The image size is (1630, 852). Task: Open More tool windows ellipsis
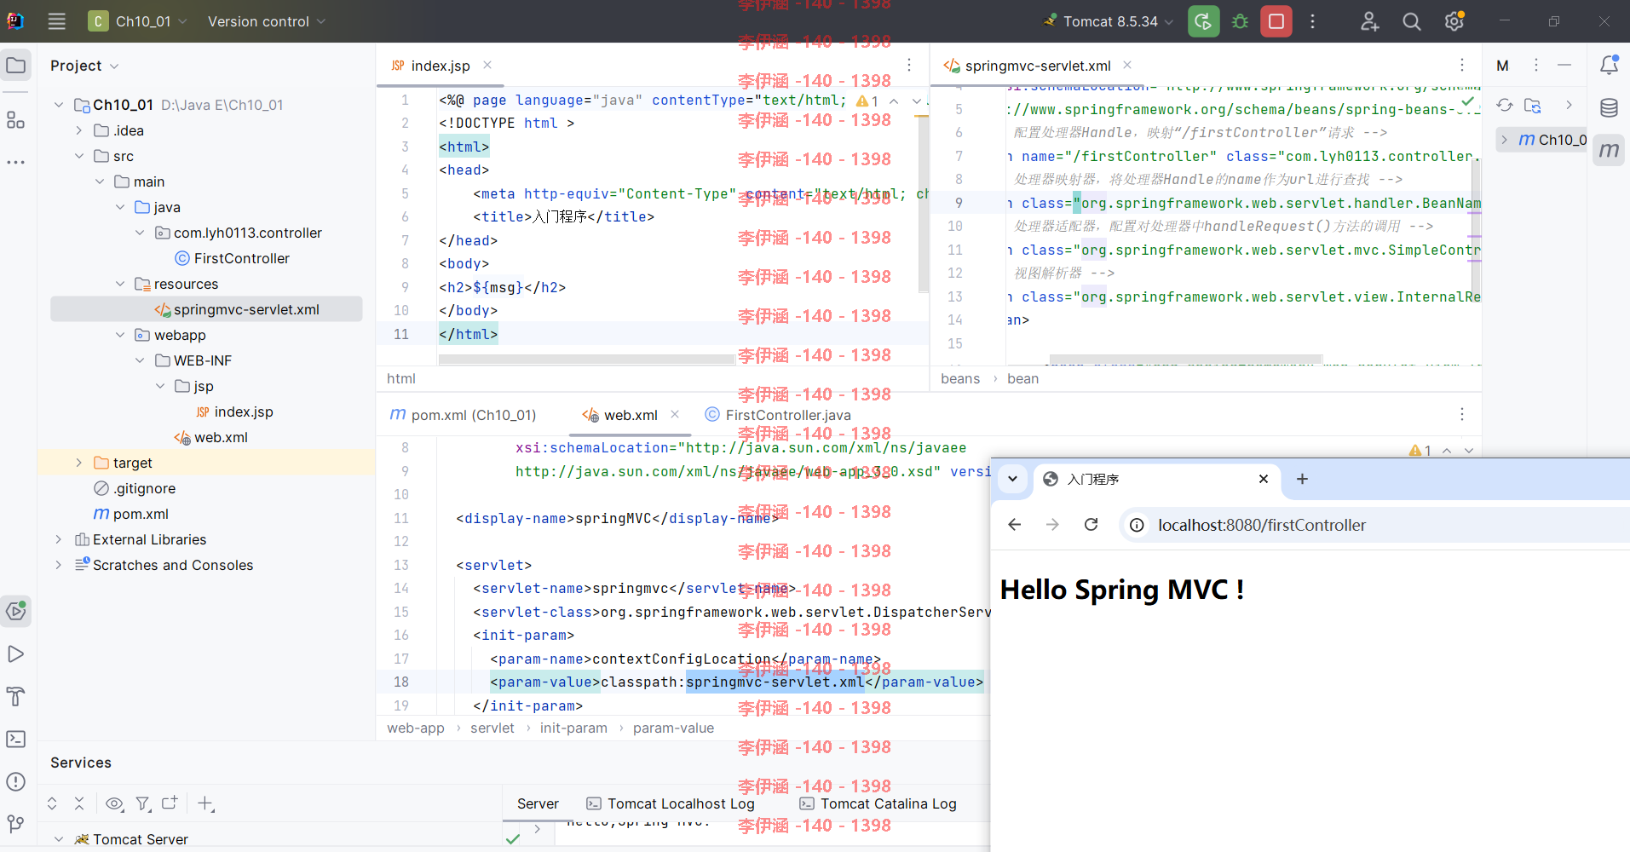point(16,162)
